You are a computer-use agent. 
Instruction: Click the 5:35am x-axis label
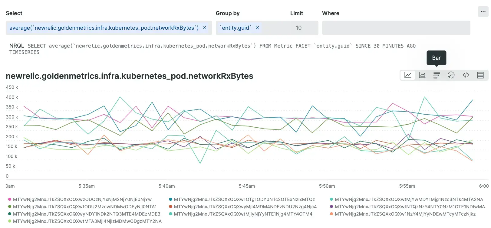[87, 186]
